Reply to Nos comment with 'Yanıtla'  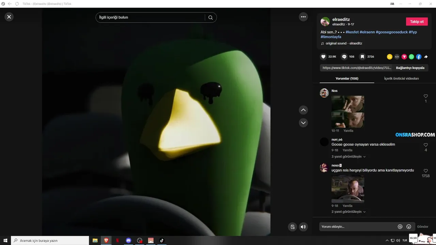pos(348,131)
